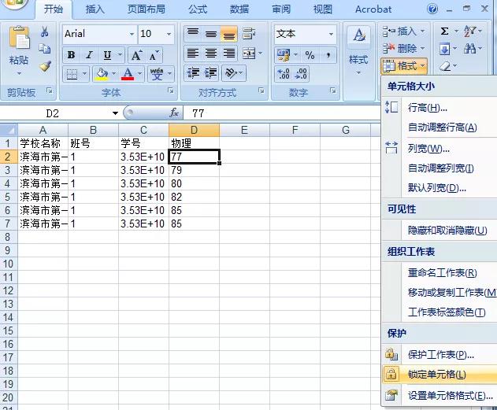Screen dimensions: 497x410
Task: Toggle Italic formatting
Action: coord(89,55)
